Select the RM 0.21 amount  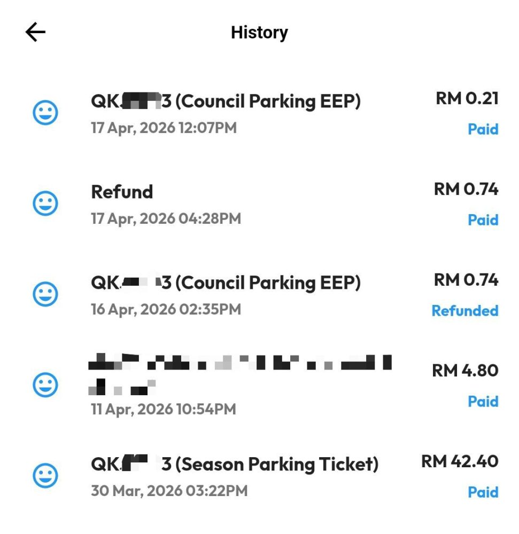point(467,99)
